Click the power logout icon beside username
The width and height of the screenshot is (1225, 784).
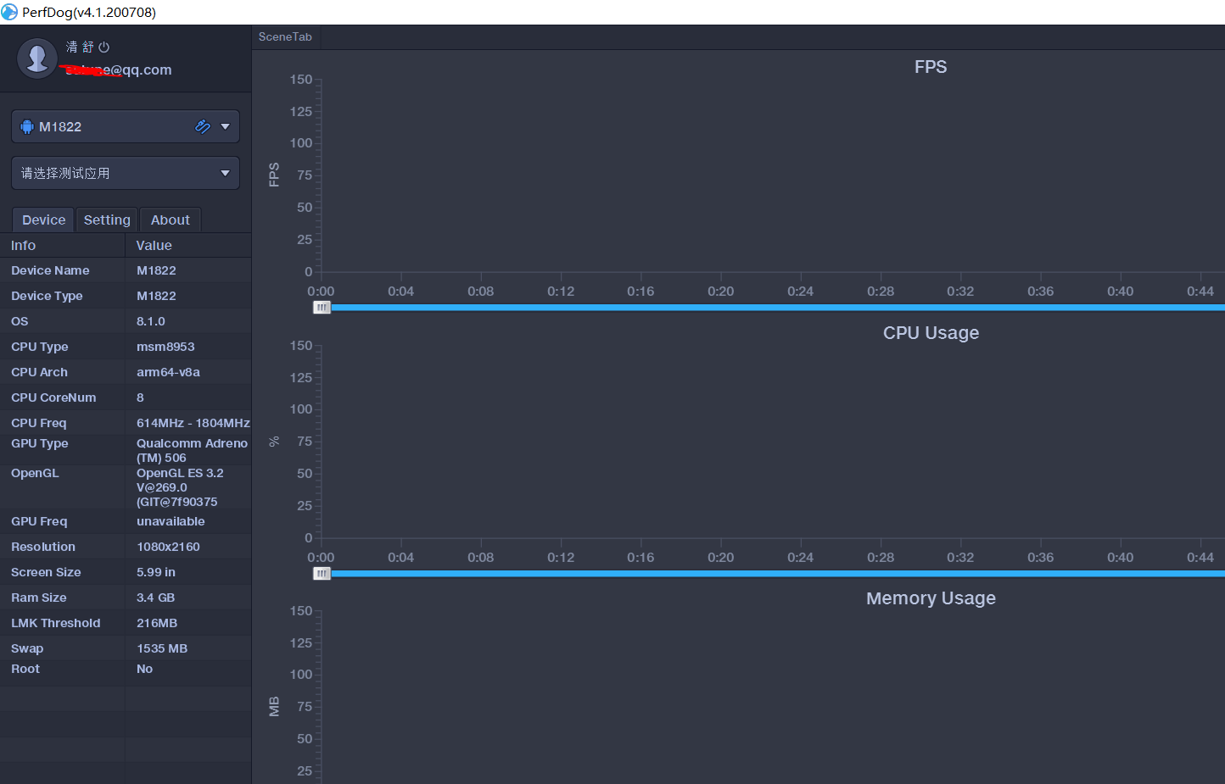[104, 47]
